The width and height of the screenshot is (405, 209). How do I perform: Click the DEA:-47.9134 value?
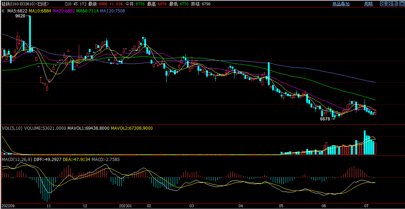pyautogui.click(x=76, y=159)
